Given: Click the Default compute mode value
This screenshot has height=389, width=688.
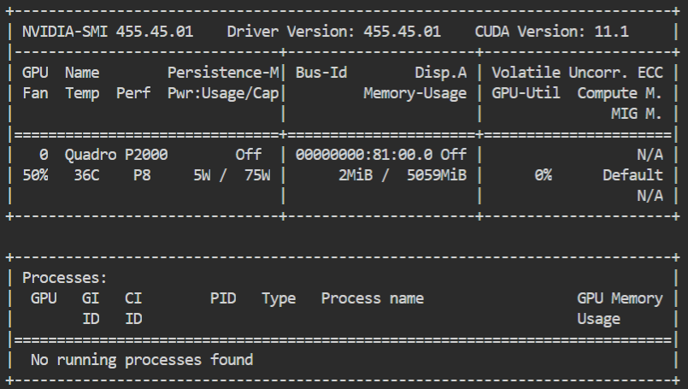Looking at the screenshot, I should [x=632, y=175].
